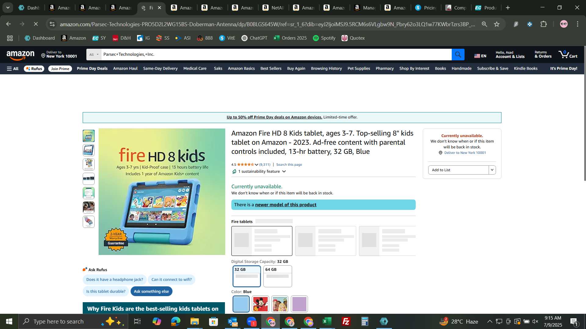
Task: Click page zoom magnifier in address bar
Action: click(484, 24)
